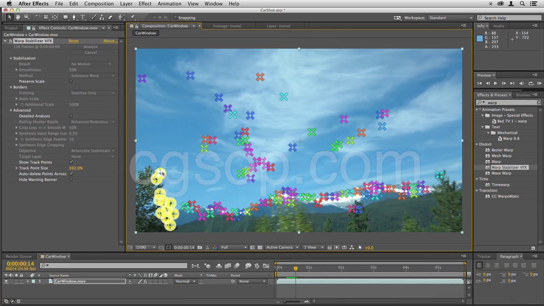Switch to the Render Queue tab
Viewport: 544px width, 306px height.
click(19, 257)
